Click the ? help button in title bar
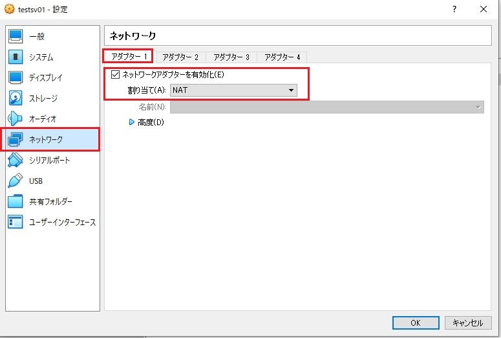The width and height of the screenshot is (501, 338). click(454, 9)
